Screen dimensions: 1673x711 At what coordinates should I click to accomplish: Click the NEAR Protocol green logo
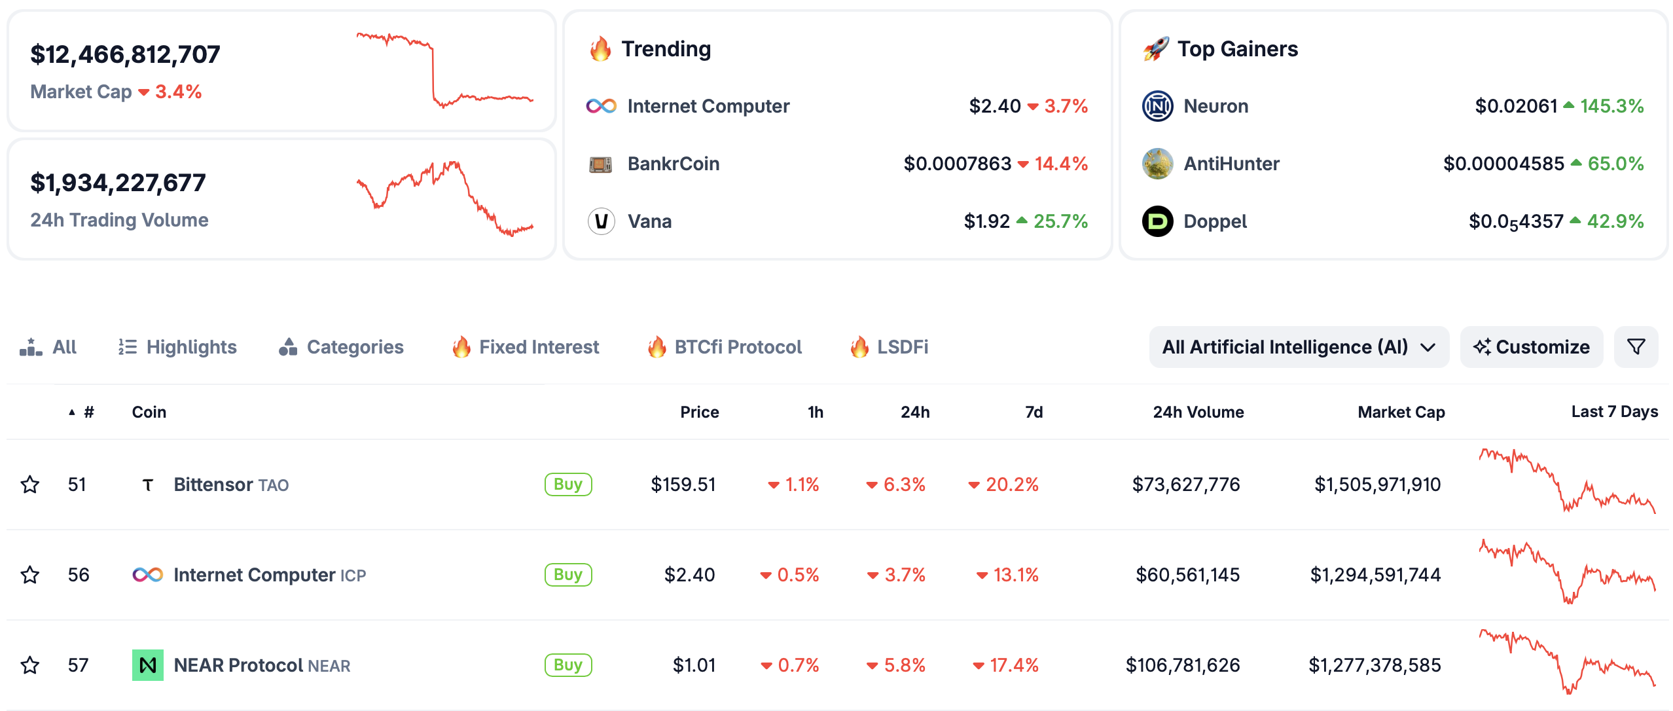pyautogui.click(x=148, y=665)
